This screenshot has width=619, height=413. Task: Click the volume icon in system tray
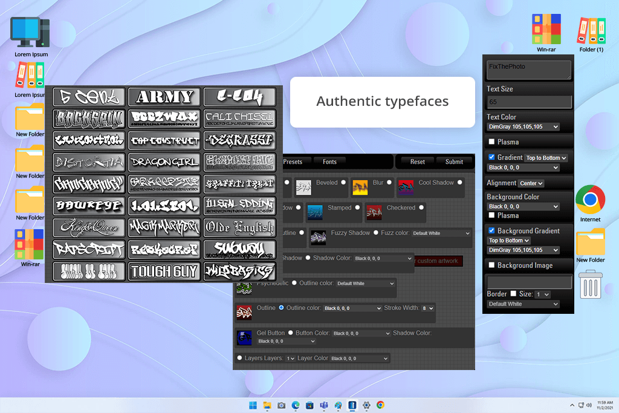[589, 405]
